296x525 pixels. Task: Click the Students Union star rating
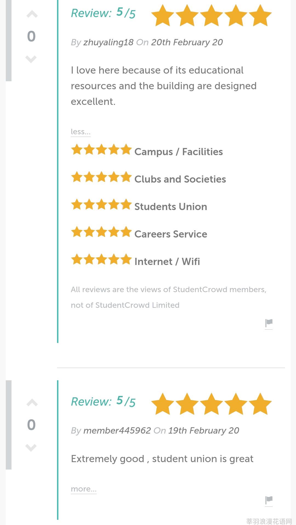pyautogui.click(x=101, y=205)
